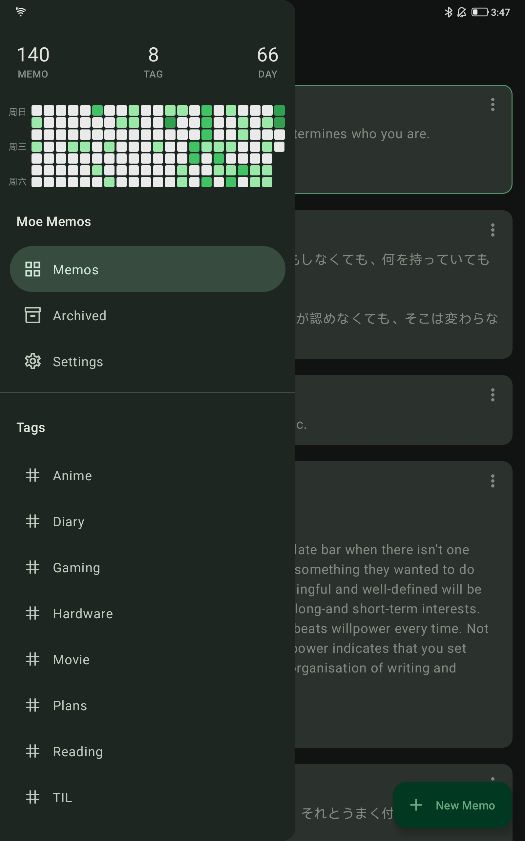Open the Reading tag
This screenshot has width=525, height=841.
(x=77, y=751)
